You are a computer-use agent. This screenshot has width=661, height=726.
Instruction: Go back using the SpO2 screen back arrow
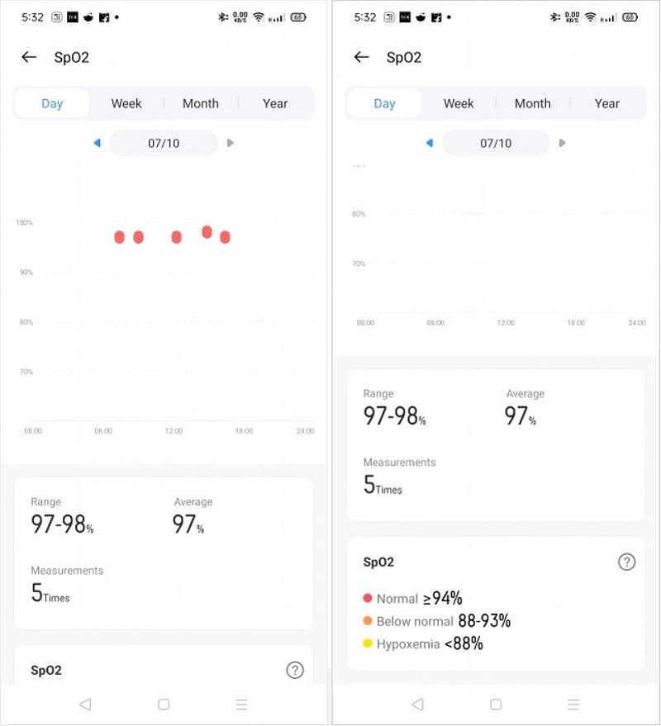29,57
